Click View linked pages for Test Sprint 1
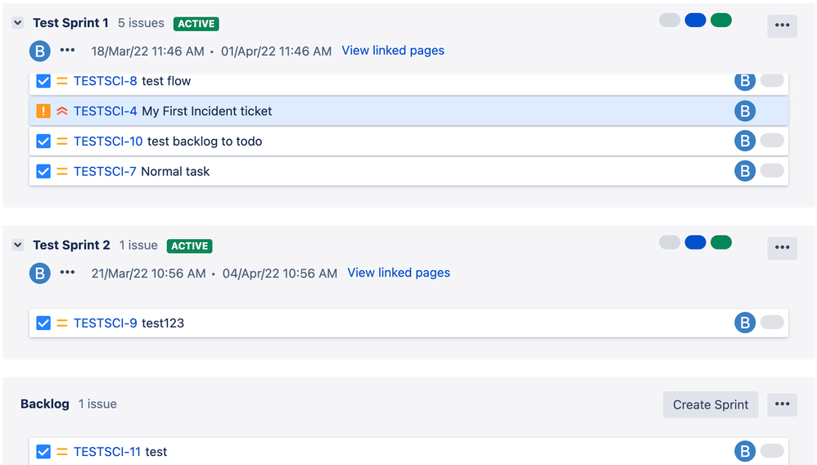 (393, 51)
